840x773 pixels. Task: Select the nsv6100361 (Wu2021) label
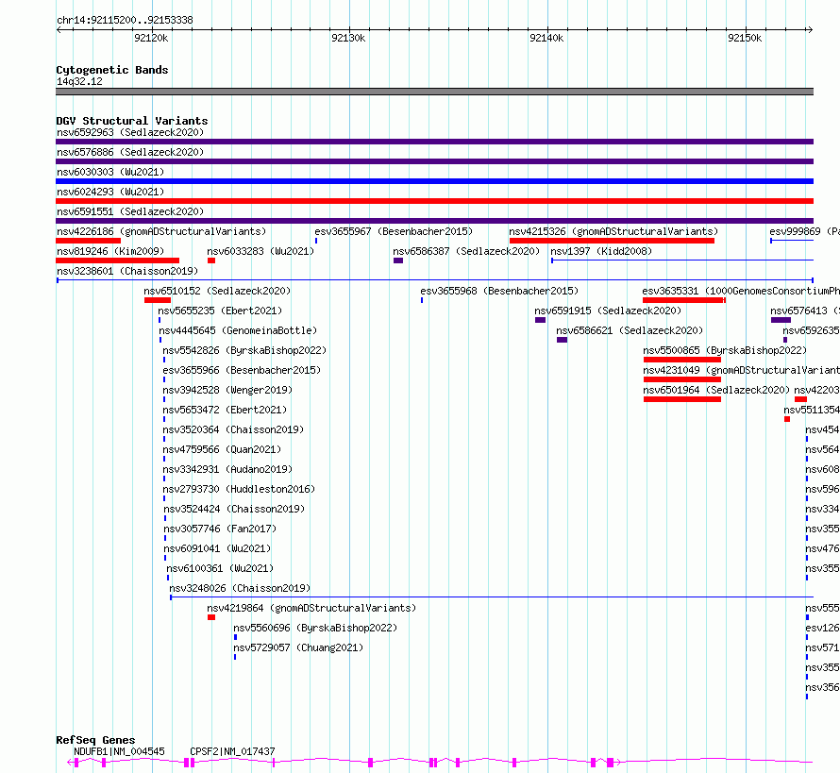pos(220,568)
